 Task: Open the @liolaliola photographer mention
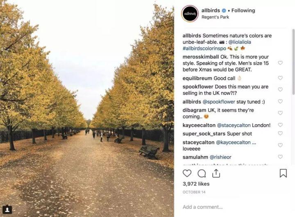click(240, 42)
